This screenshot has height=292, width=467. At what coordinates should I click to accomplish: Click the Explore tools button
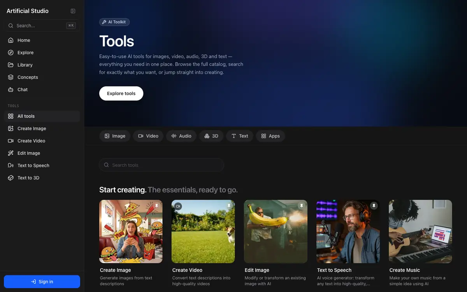coord(121,93)
